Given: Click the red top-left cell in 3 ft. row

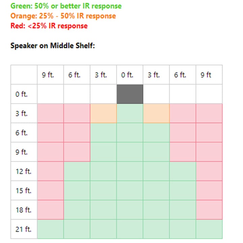Looking at the screenshot, I should 50,113.
